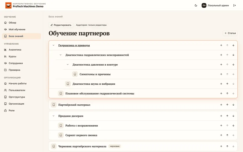Image resolution: width=243 pixels, height=152 pixels.
Task: Collapse the Гидравлика и приводы section
Action: [x=53, y=45]
